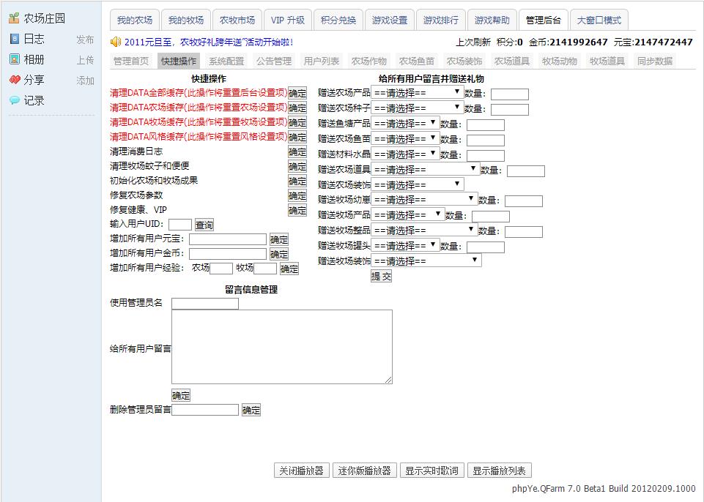Screen dimensions: 704x502
Task: Click the 查询 button next to user UID
Action: [x=204, y=225]
